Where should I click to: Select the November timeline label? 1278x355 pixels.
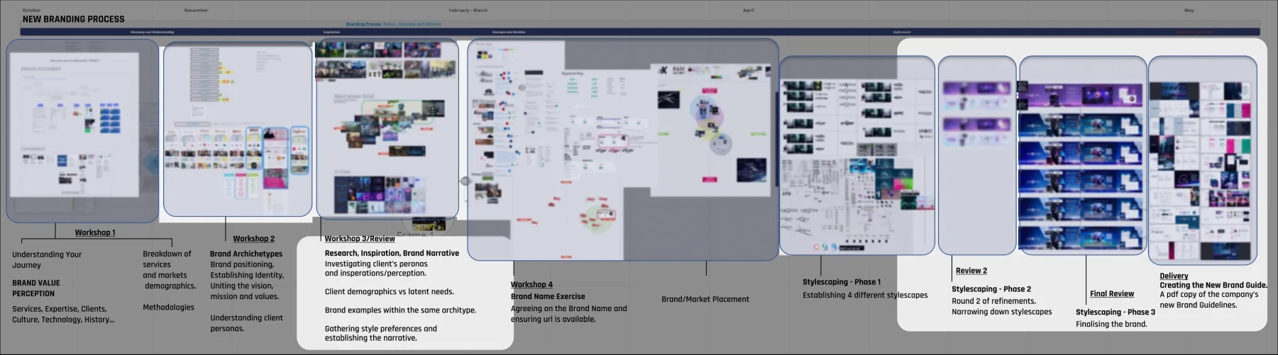click(196, 10)
